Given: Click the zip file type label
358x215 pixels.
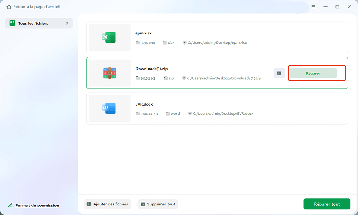Looking at the screenshot, I should click(x=171, y=78).
